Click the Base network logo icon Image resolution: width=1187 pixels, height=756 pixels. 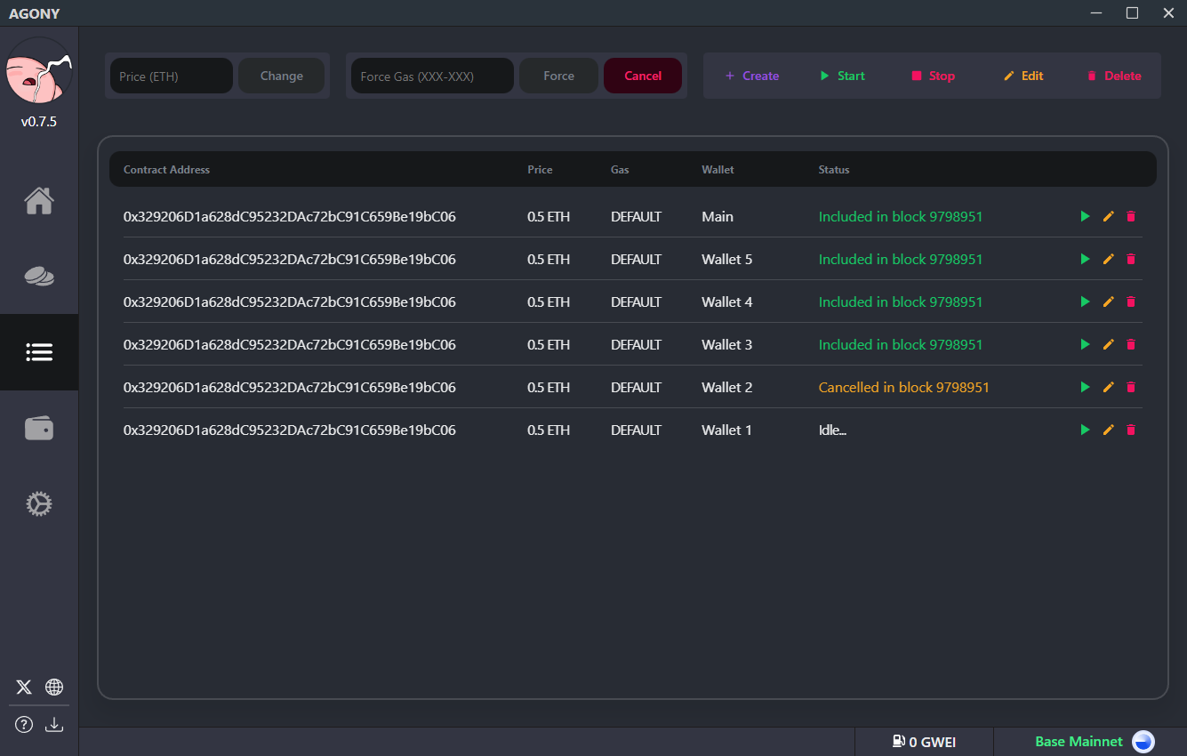1143,742
